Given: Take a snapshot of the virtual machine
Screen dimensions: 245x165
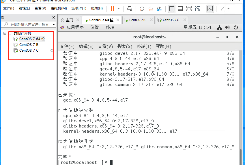Looking at the screenshot, I should click(x=142, y=9).
